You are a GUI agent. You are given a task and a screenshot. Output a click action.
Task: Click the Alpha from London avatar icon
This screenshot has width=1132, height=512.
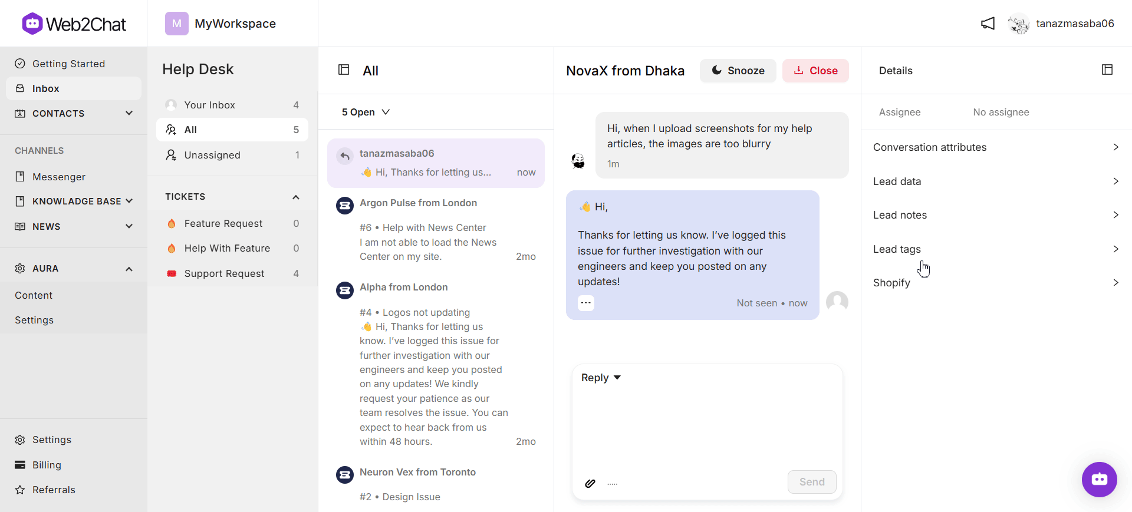click(x=345, y=290)
